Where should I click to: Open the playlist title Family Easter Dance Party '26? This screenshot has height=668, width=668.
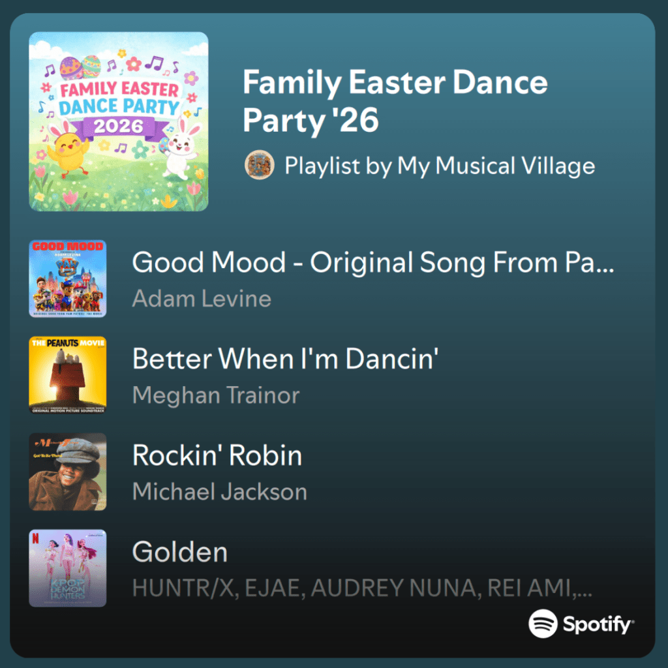pyautogui.click(x=395, y=99)
